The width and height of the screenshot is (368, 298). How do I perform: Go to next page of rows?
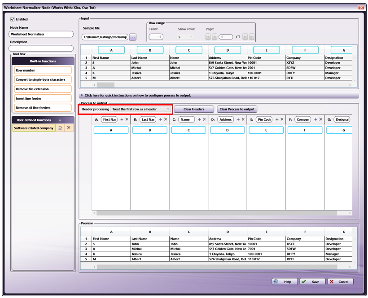tap(245, 37)
